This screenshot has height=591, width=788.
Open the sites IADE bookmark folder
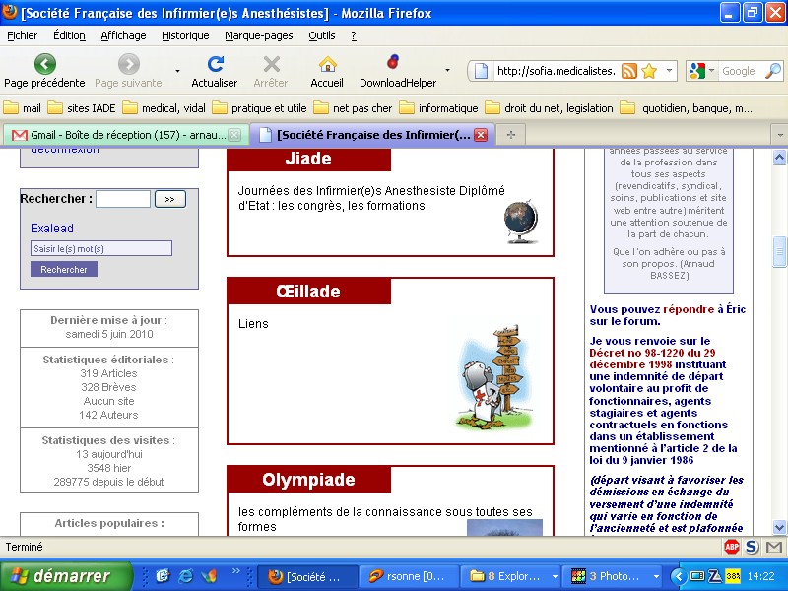[89, 108]
